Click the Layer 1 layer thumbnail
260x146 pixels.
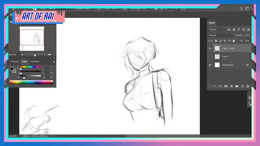coord(217,57)
